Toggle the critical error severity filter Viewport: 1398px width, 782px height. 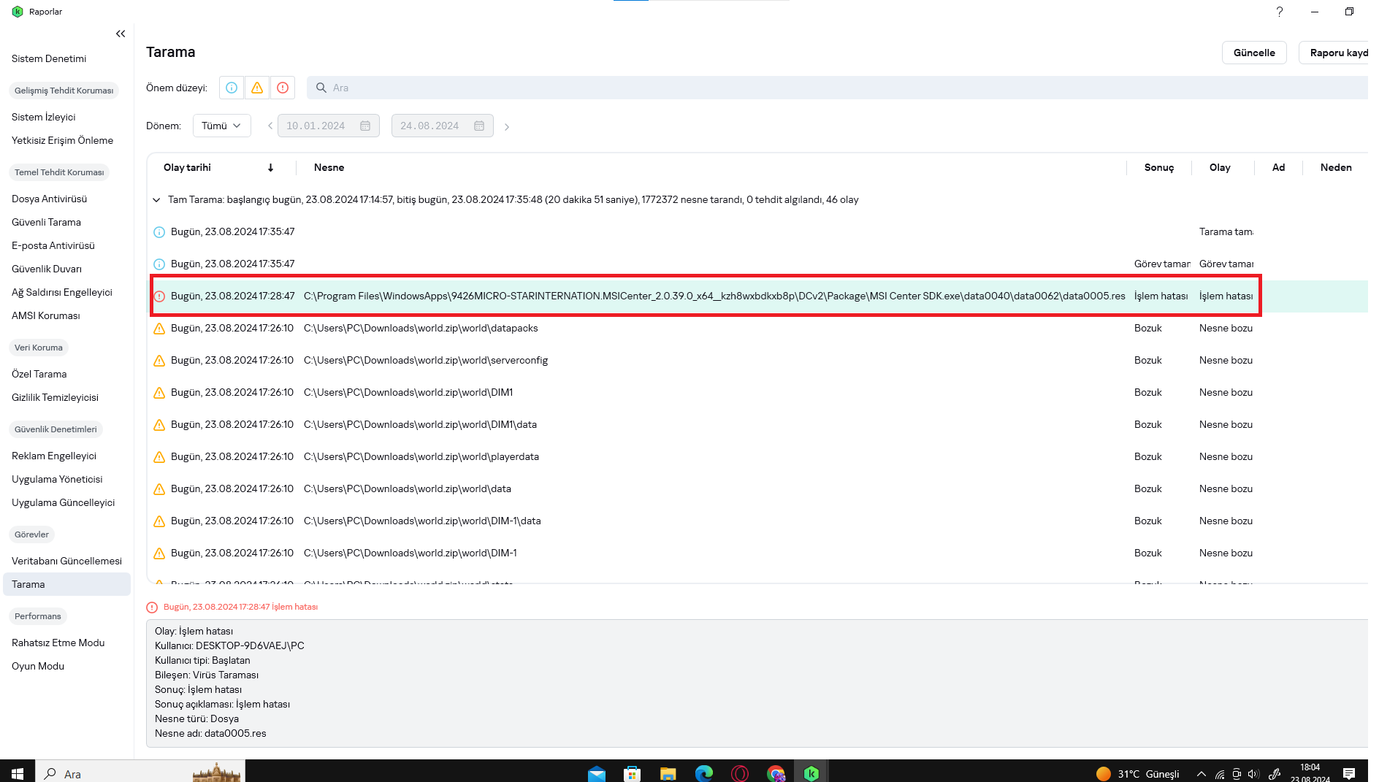283,88
